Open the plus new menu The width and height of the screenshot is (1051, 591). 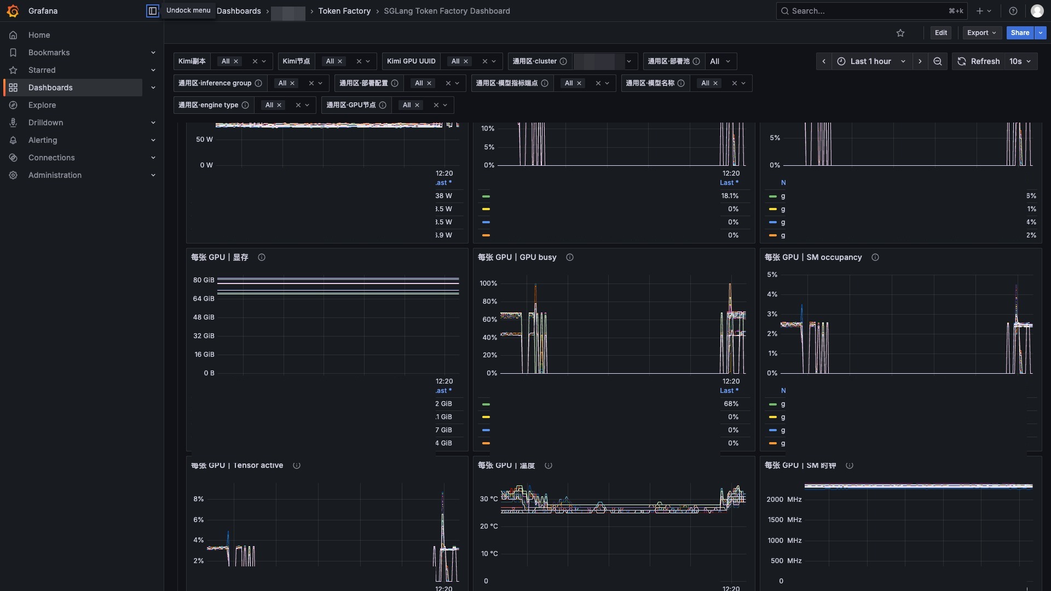(984, 11)
